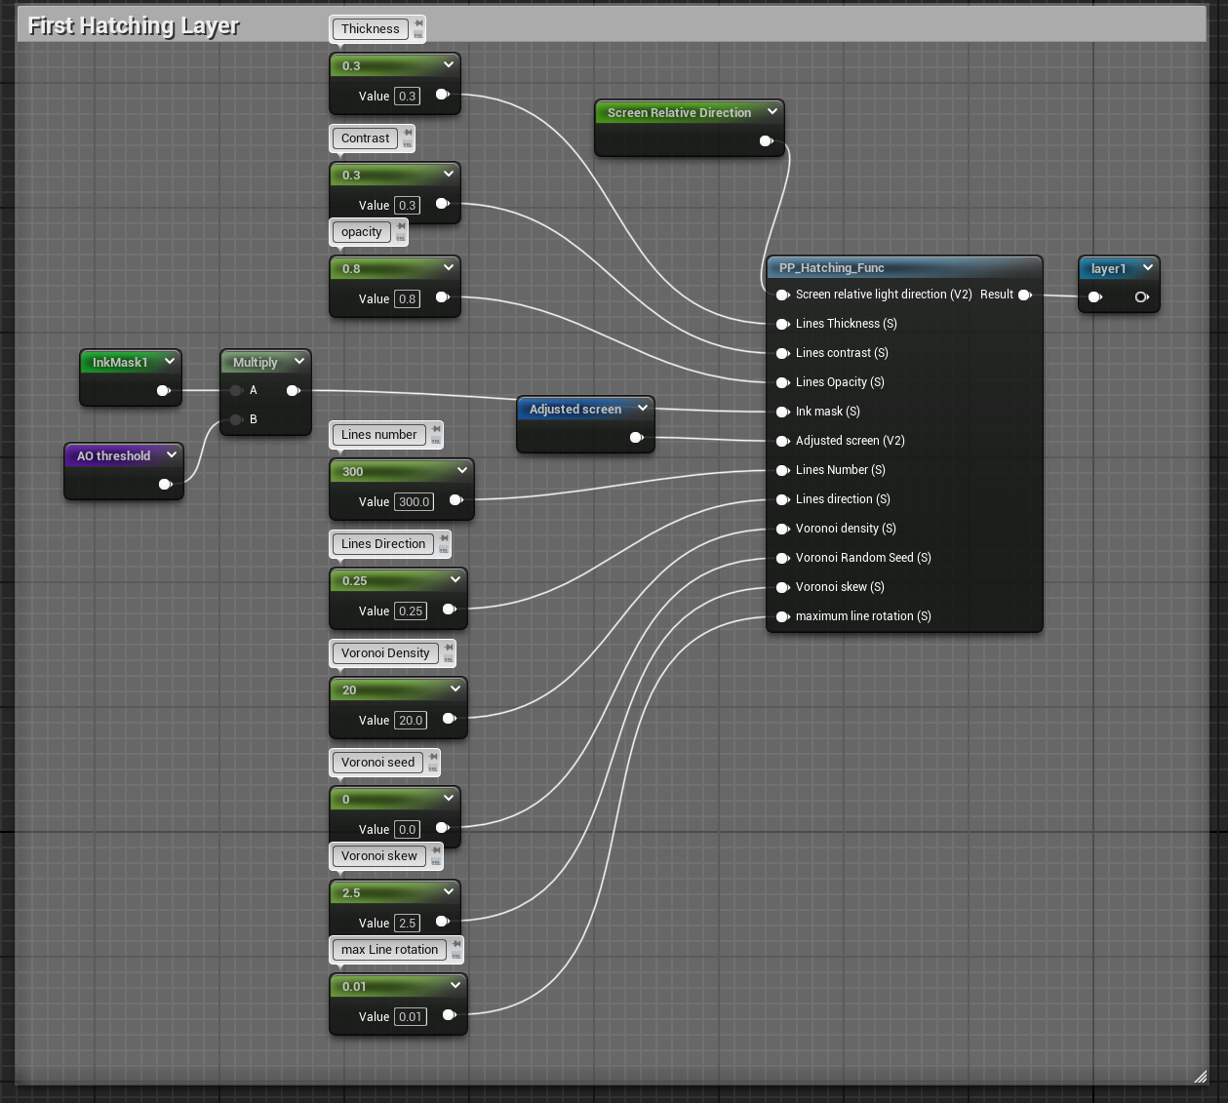This screenshot has height=1103, width=1228.
Task: Click the Lines number Value field 300.0
Action: [414, 502]
